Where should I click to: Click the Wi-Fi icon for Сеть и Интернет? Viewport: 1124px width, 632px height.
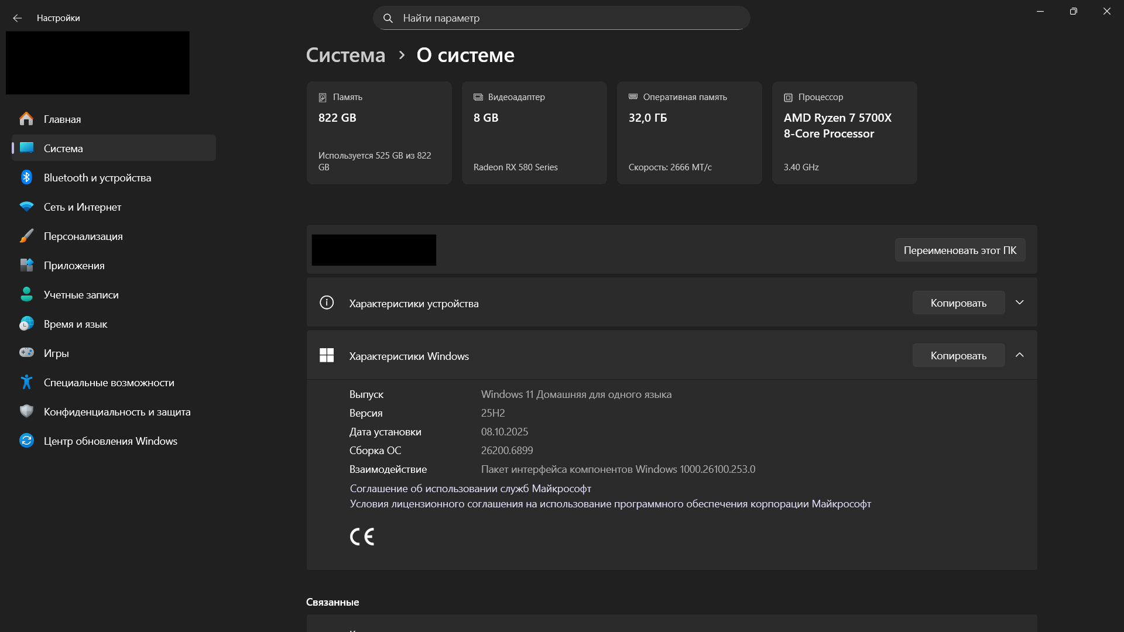pyautogui.click(x=26, y=207)
